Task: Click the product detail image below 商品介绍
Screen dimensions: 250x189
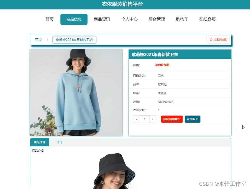Action: (114, 171)
